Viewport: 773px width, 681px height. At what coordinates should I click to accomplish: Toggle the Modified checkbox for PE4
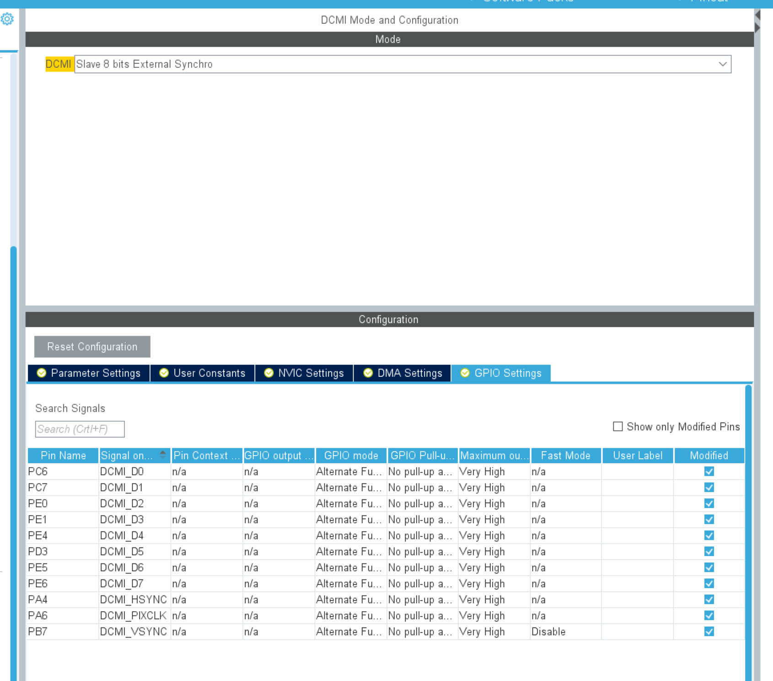tap(709, 536)
